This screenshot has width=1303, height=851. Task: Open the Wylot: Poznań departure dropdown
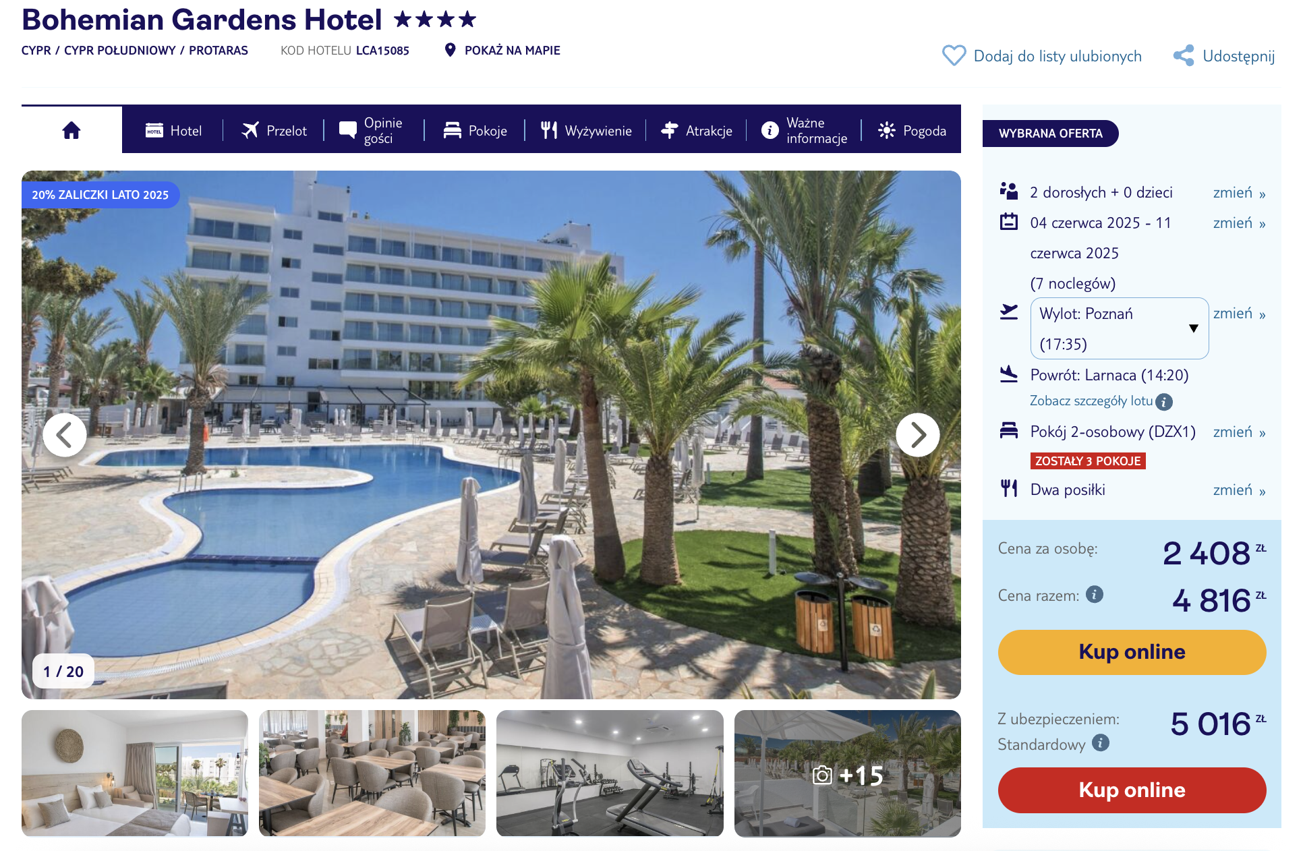tap(1120, 328)
